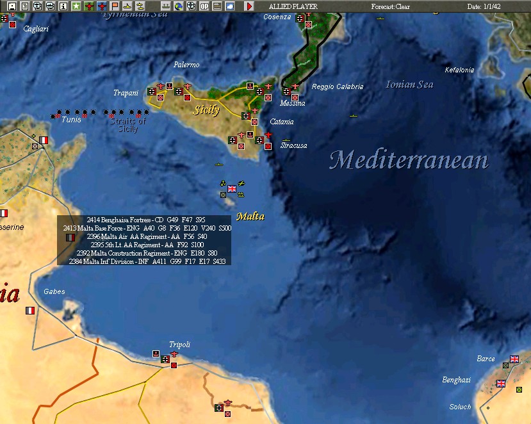The height and width of the screenshot is (424, 531).
Task: Select the red plane on green background icon
Action: click(x=89, y=6)
